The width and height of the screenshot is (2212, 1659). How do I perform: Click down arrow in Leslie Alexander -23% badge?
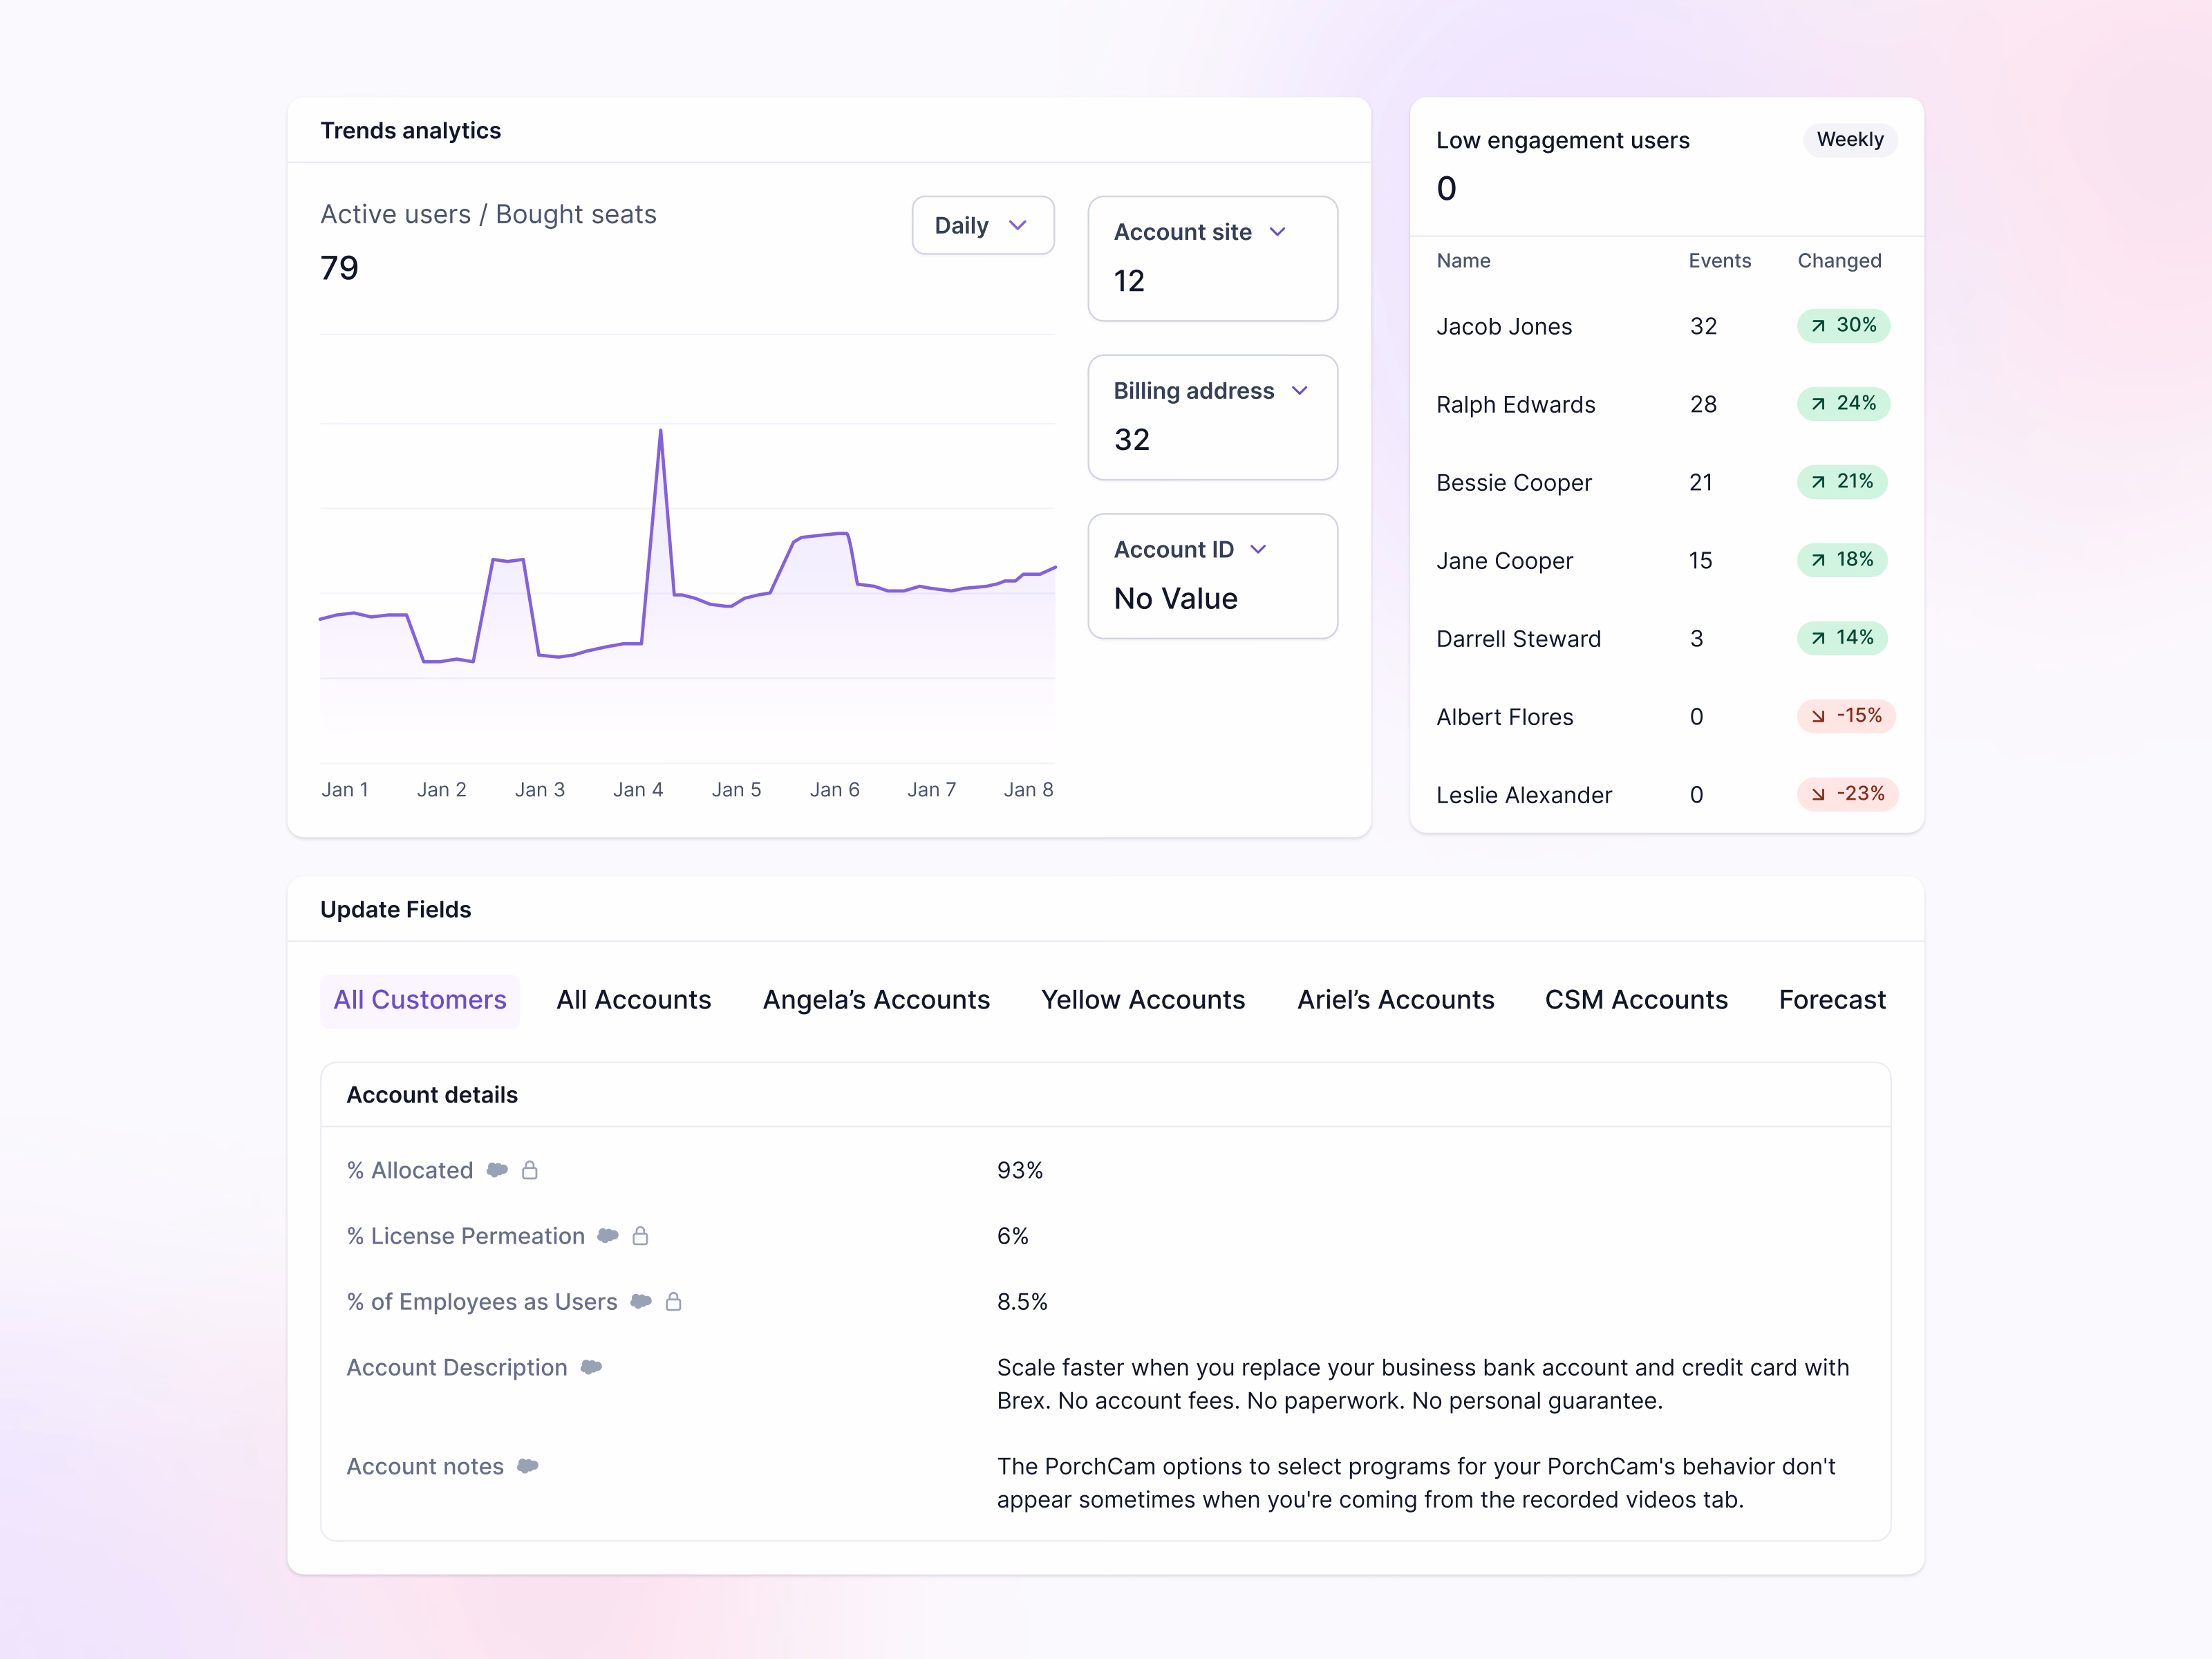click(x=1819, y=794)
